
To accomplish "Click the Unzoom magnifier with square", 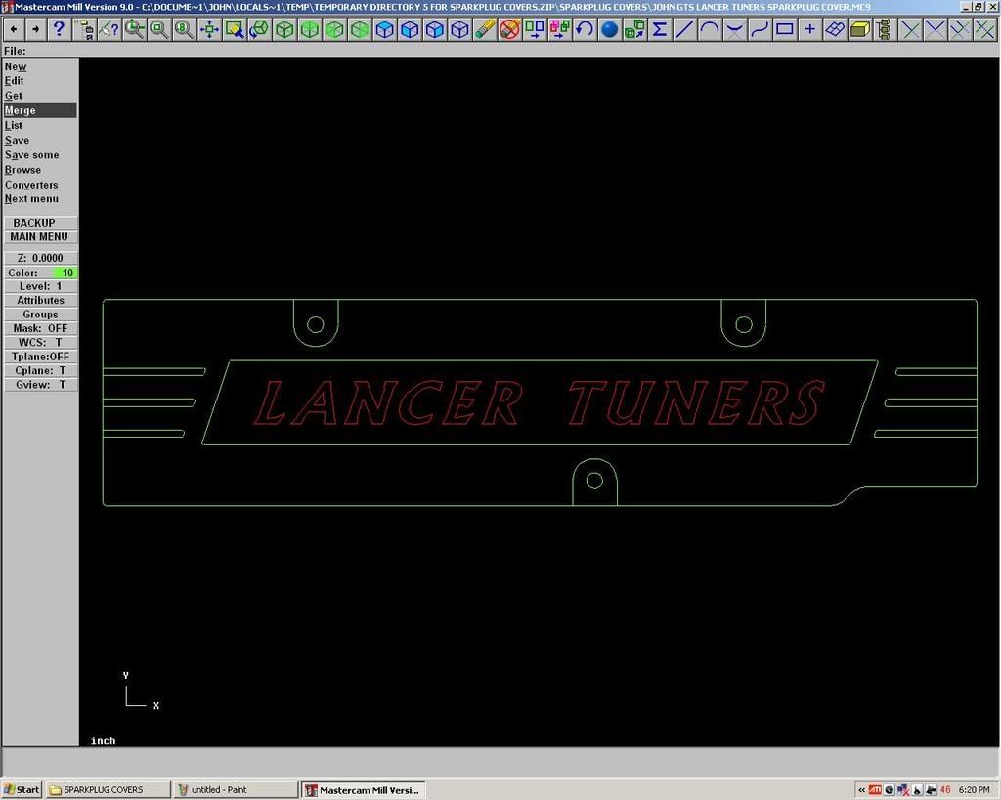I will pos(159,29).
